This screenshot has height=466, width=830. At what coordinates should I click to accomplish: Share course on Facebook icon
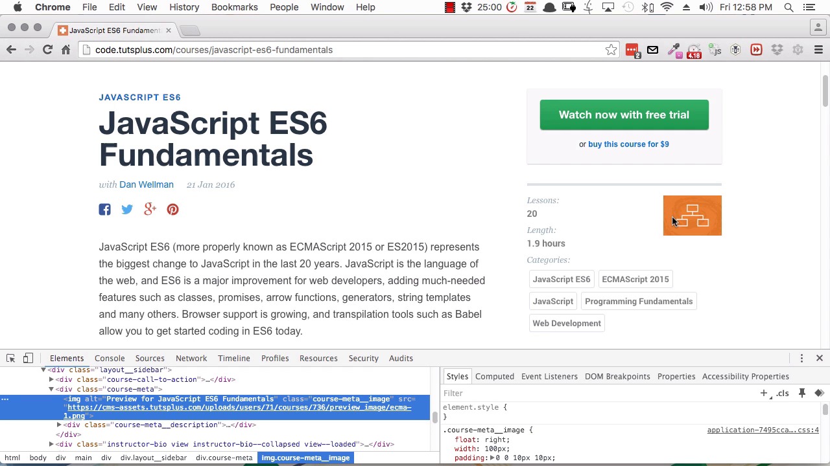point(104,209)
